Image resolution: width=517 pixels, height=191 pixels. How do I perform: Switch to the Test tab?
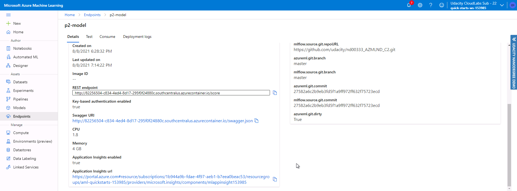pos(89,37)
